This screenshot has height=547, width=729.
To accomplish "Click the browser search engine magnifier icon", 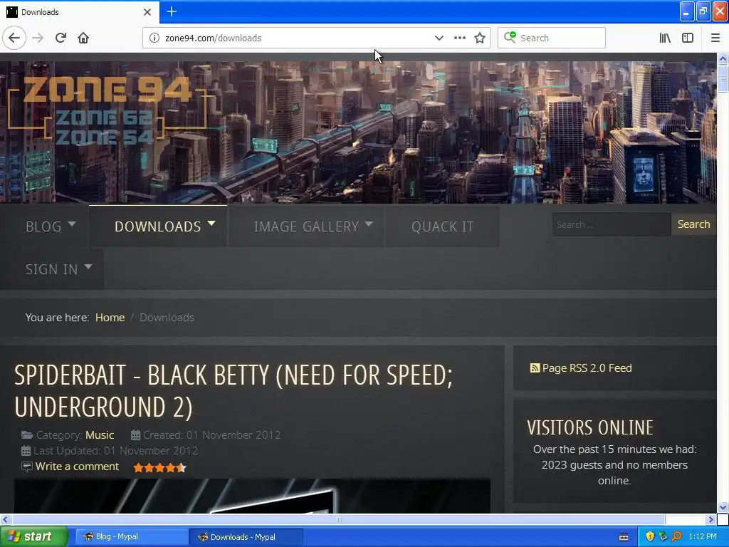I will [510, 37].
